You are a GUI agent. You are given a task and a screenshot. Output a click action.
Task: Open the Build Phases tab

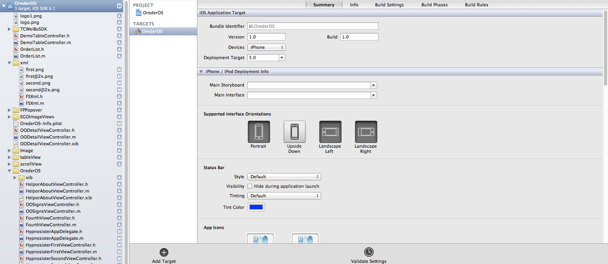pos(434,5)
